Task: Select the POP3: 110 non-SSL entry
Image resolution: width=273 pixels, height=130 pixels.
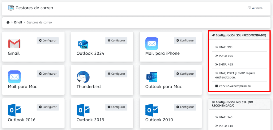Action: click(239, 126)
